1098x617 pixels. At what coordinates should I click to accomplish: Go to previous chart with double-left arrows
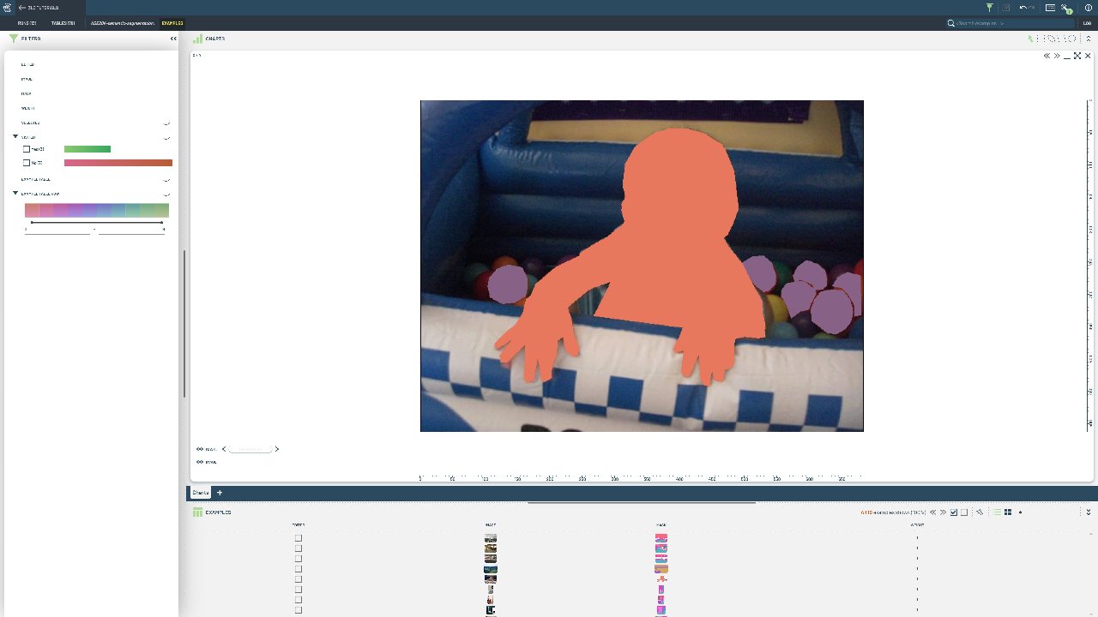[x=1047, y=56]
